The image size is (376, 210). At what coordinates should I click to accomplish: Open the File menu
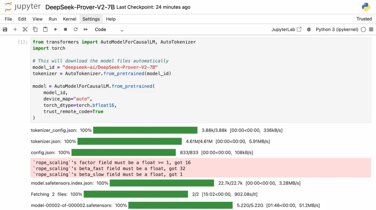coord(8,19)
